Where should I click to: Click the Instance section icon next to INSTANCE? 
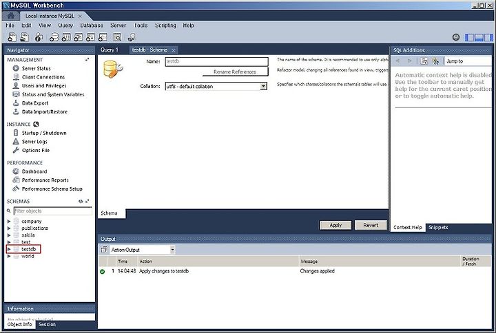tap(36, 124)
